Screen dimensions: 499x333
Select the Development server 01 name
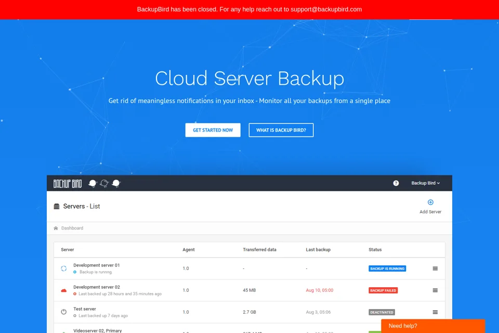pos(97,265)
